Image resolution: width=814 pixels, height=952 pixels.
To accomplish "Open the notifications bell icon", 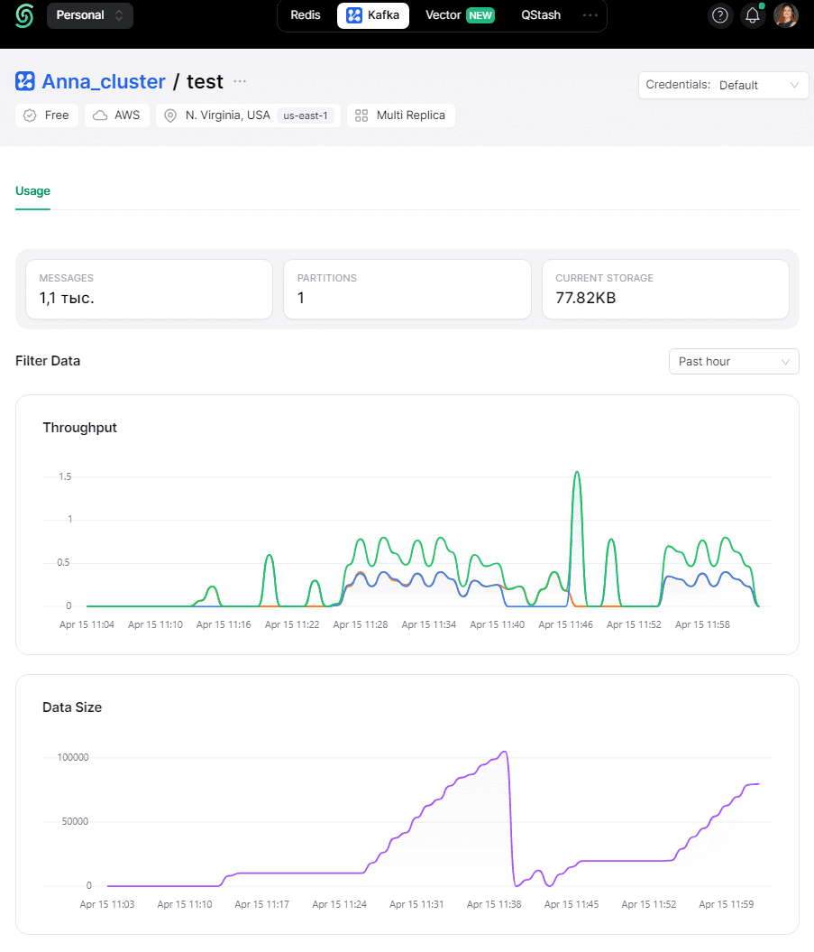I will (753, 15).
